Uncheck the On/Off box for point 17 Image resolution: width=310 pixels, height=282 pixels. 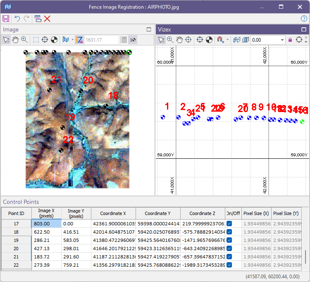click(229, 223)
